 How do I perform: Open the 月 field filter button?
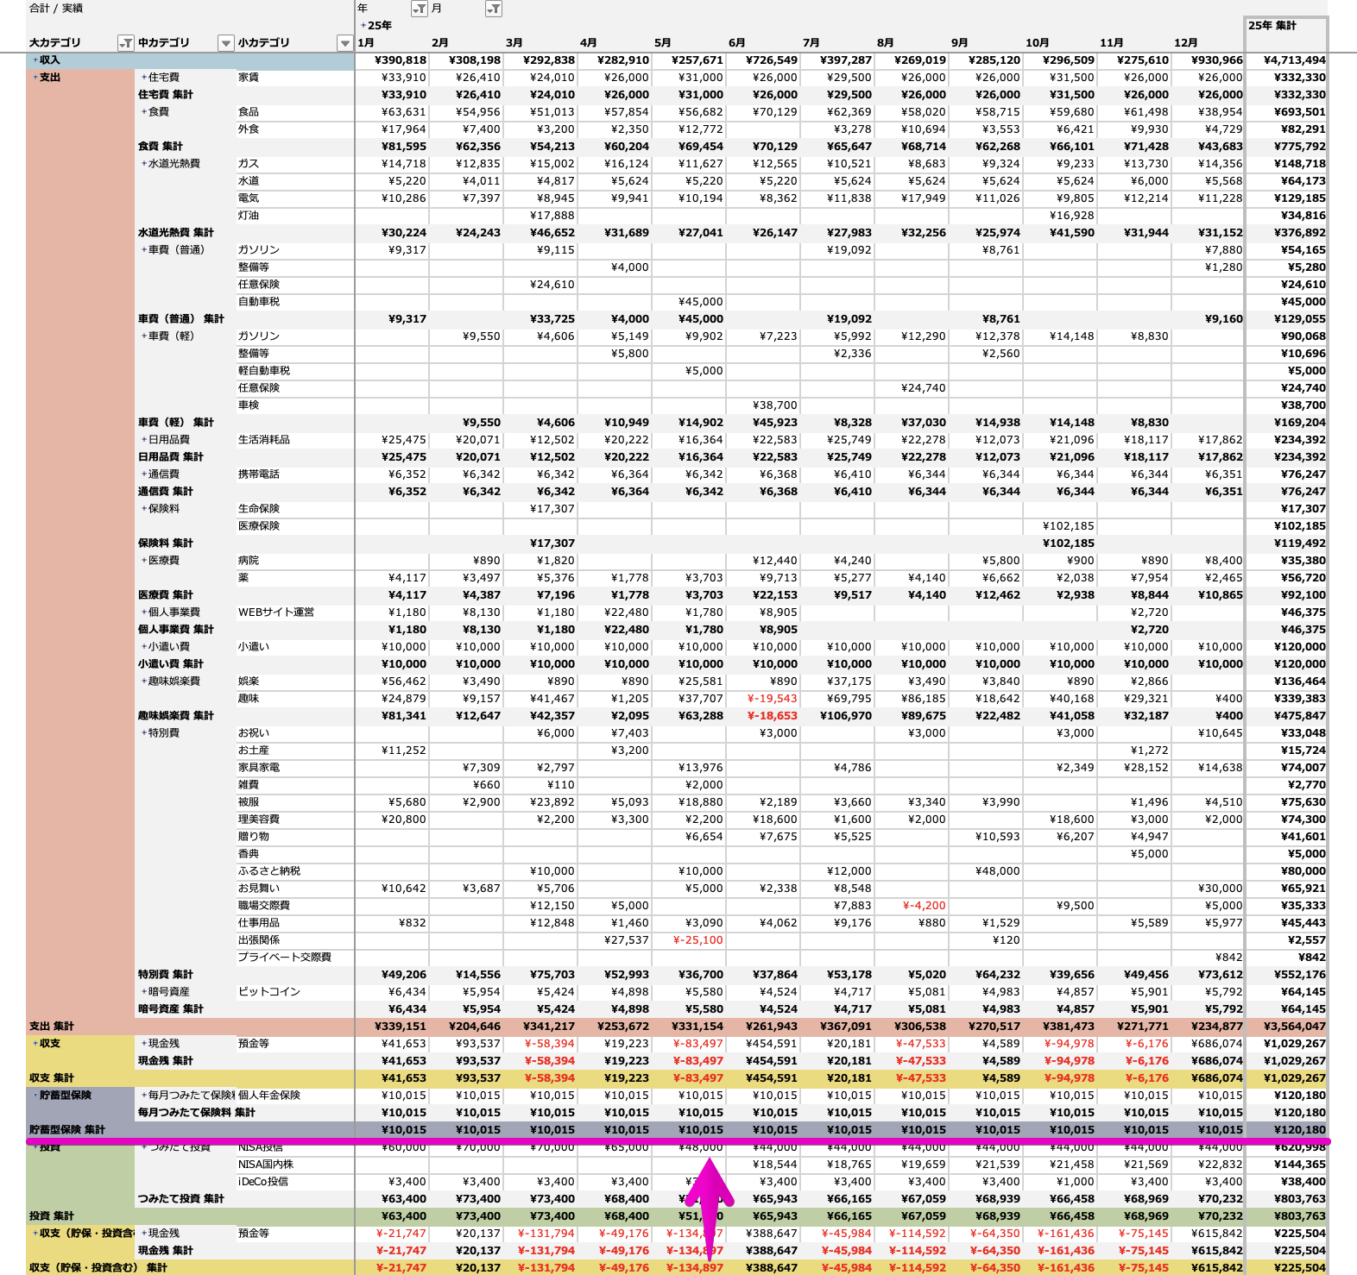(x=493, y=9)
